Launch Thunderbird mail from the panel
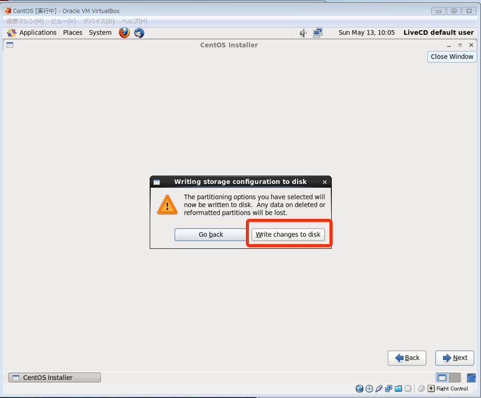This screenshot has height=398, width=481. click(139, 32)
